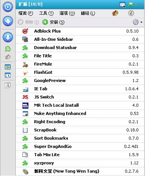Select the green puzzle extensions sidebar icon
Image resolution: width=145 pixels, height=176 pixels.
coord(8,49)
